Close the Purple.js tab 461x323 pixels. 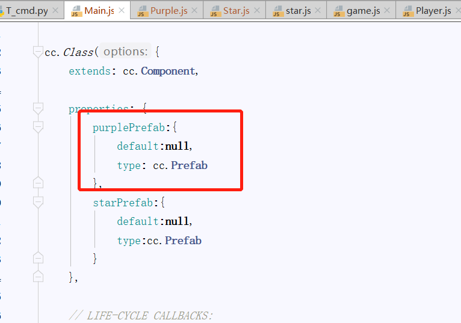(x=194, y=11)
